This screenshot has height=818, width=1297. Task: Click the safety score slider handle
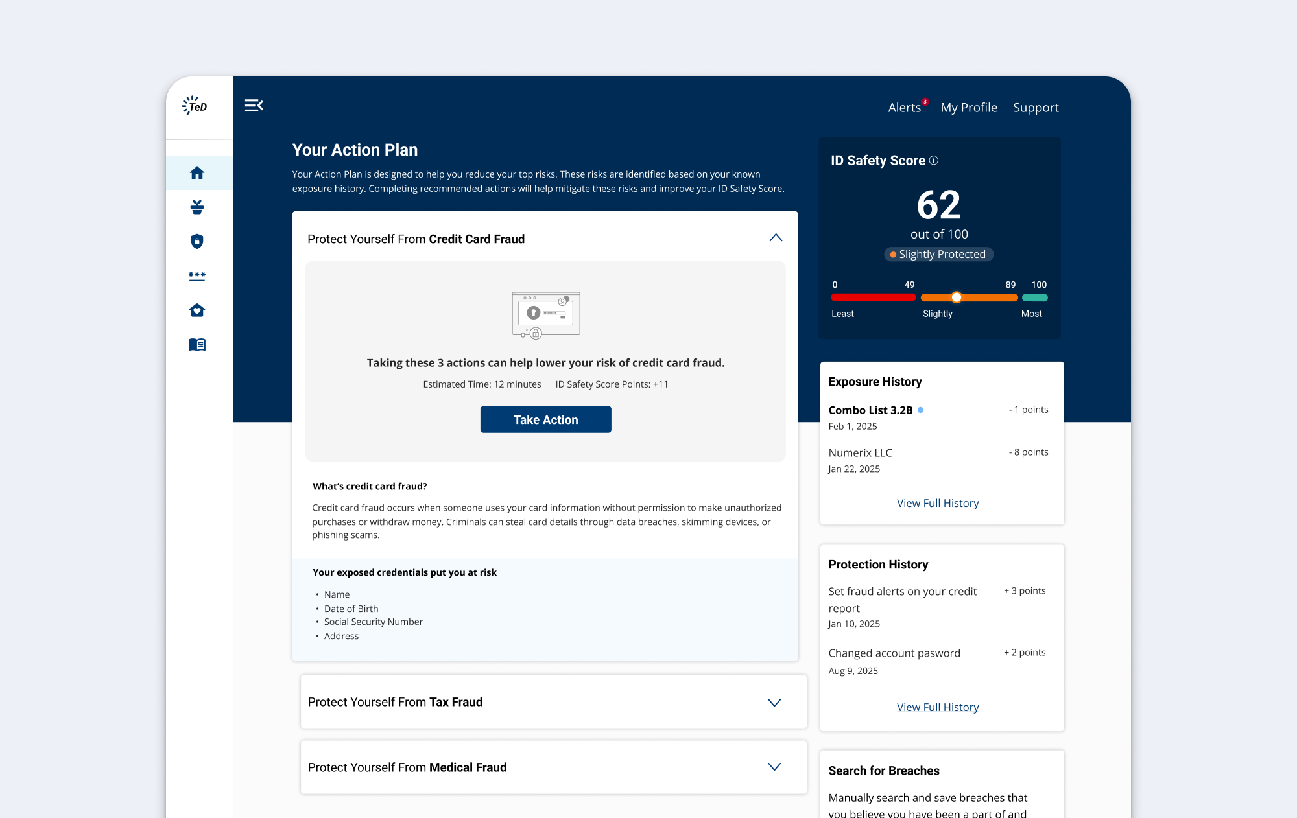pyautogui.click(x=957, y=298)
